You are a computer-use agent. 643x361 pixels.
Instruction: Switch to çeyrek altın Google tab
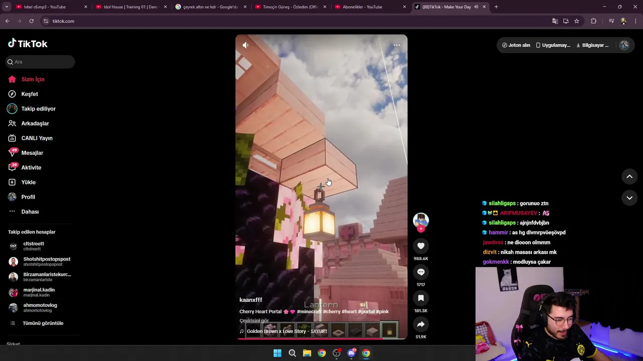(x=210, y=7)
